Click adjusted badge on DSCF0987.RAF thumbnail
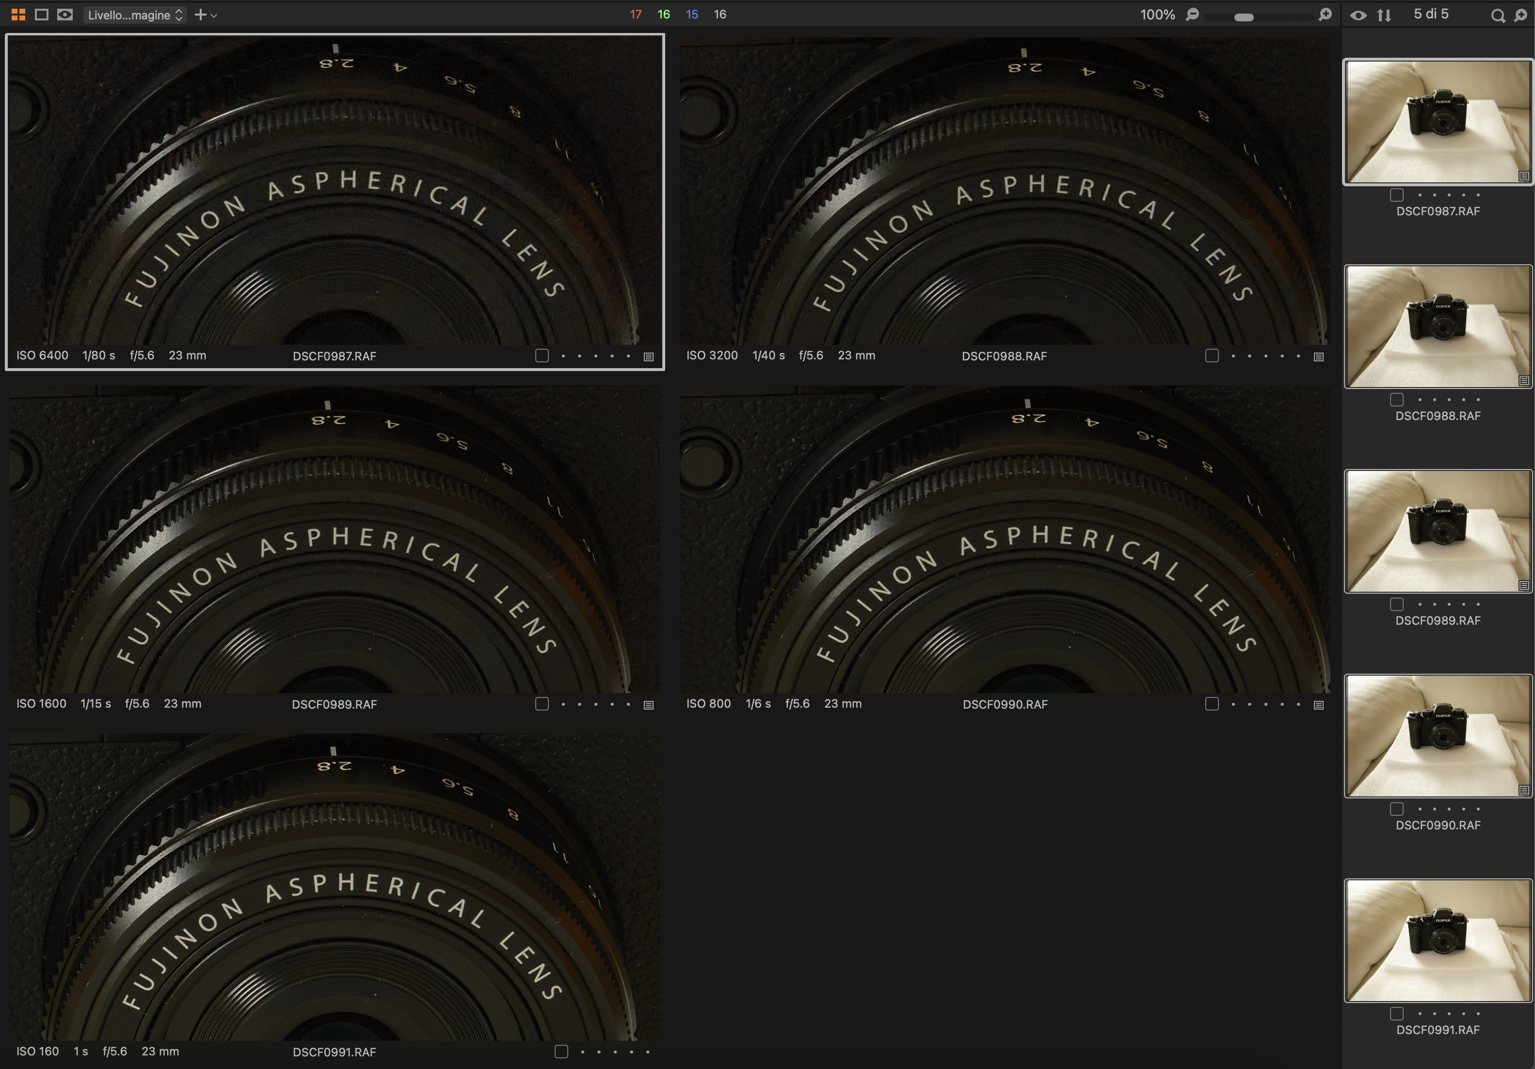This screenshot has height=1069, width=1535. (x=1524, y=176)
